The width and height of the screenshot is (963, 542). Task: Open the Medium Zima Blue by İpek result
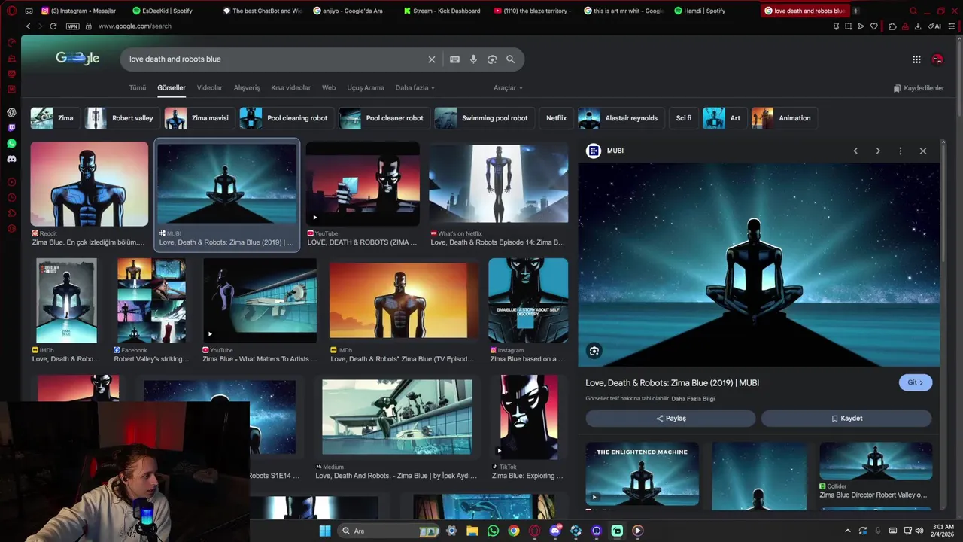[x=397, y=417]
